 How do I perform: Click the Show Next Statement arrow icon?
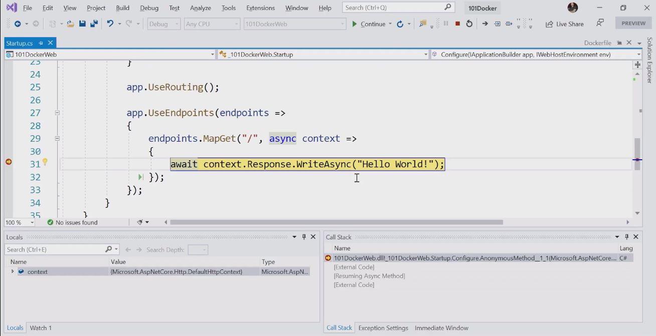(x=485, y=24)
